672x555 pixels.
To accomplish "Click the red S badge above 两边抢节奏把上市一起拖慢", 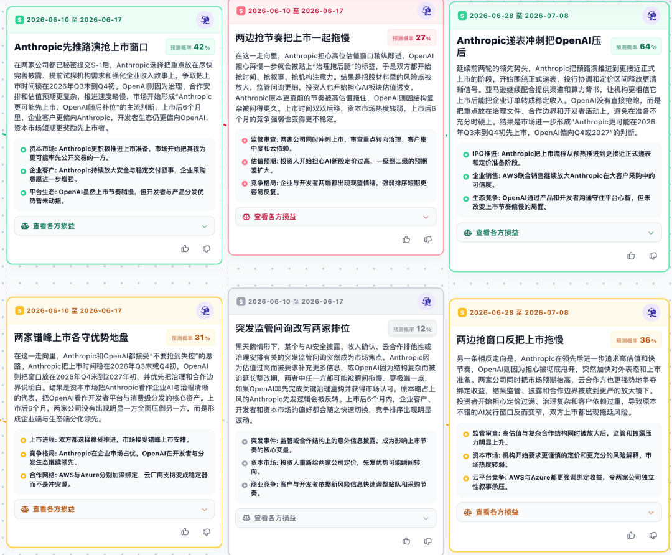I will click(241, 11).
